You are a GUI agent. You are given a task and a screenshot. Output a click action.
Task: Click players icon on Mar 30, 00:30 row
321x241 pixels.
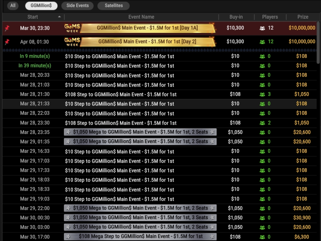tap(262, 218)
